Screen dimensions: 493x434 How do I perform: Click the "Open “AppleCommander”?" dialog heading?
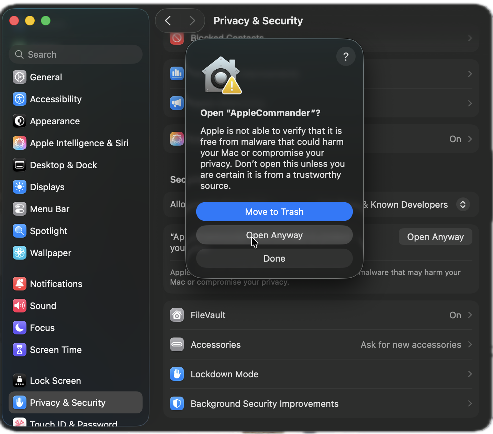[260, 113]
